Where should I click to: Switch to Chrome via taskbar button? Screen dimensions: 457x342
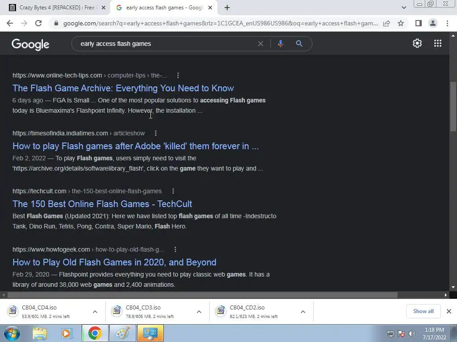(95, 333)
